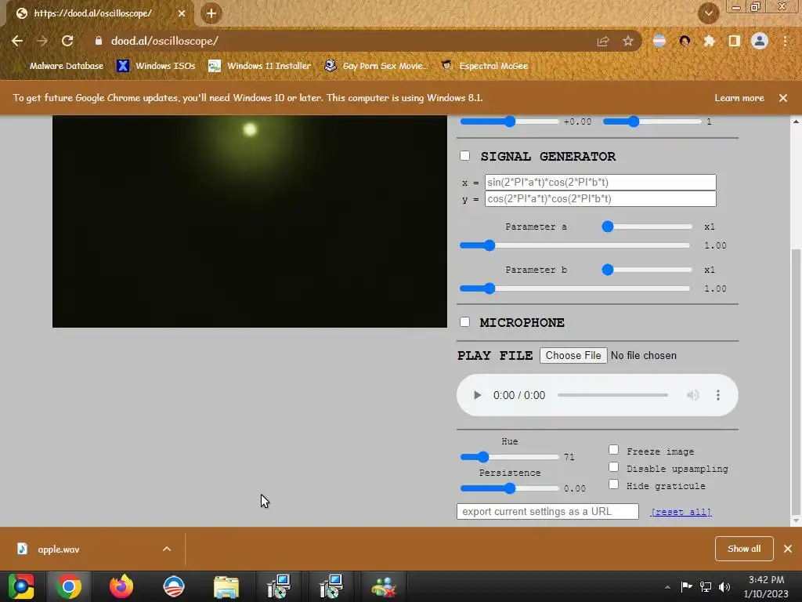This screenshot has height=602, width=802.
Task: Launch Firefox from the taskbar
Action: pos(121,586)
